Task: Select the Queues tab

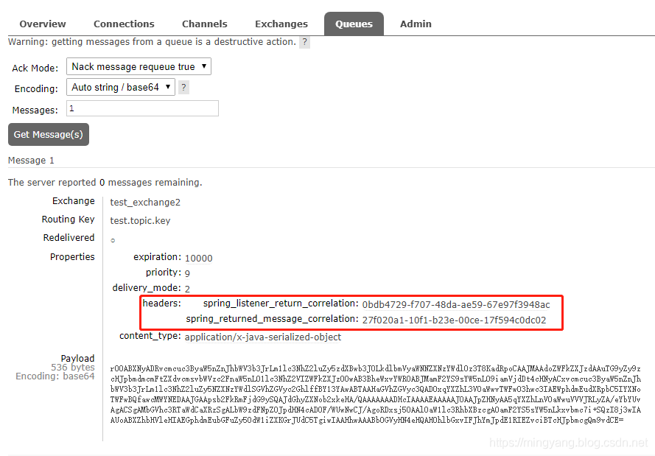Action: (x=354, y=24)
